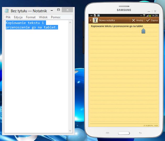
Task: Tap the tablet's physical home button
Action: tap(124, 133)
